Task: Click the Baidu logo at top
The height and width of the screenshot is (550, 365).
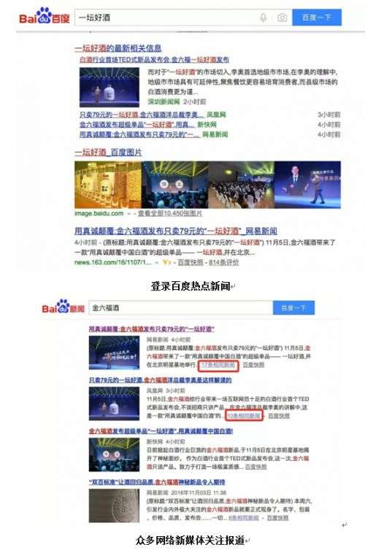Action: [x=45, y=17]
